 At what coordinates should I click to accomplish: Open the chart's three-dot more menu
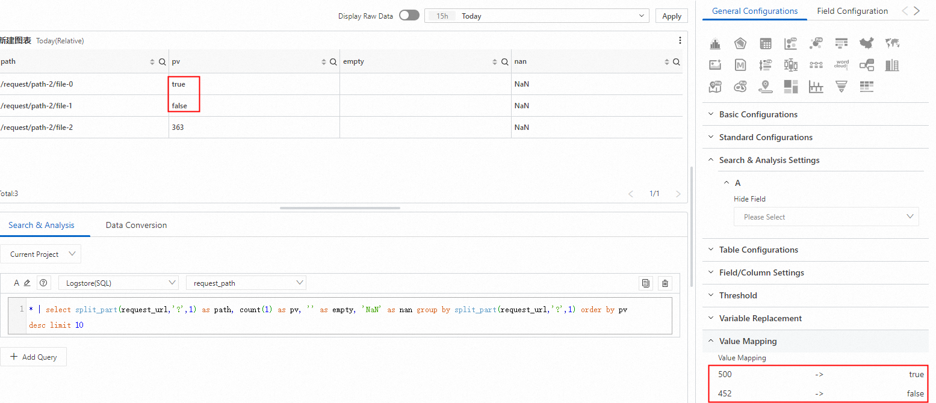click(x=680, y=40)
